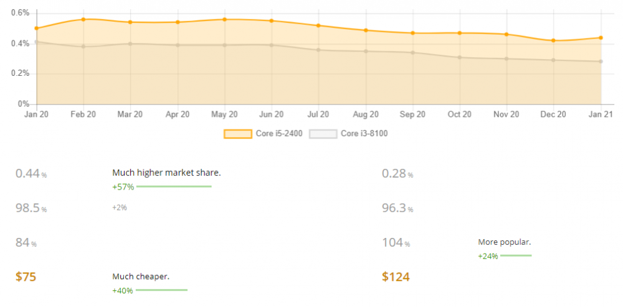623x307 pixels.
Task: Click the $124 price
Action: click(x=396, y=277)
